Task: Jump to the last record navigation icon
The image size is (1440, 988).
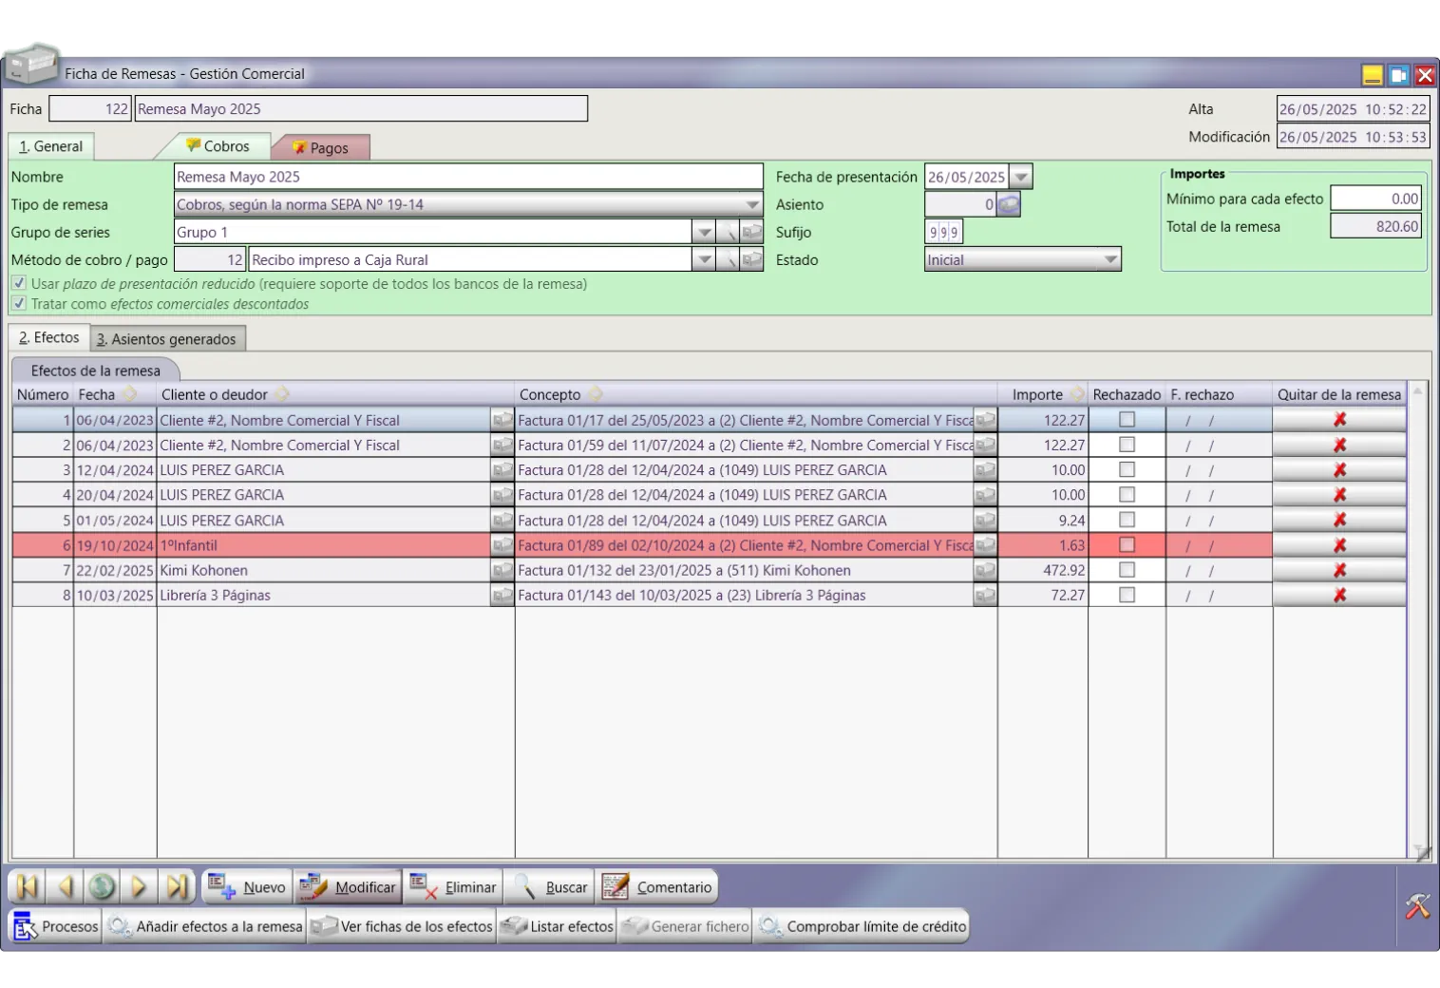Action: click(x=177, y=887)
